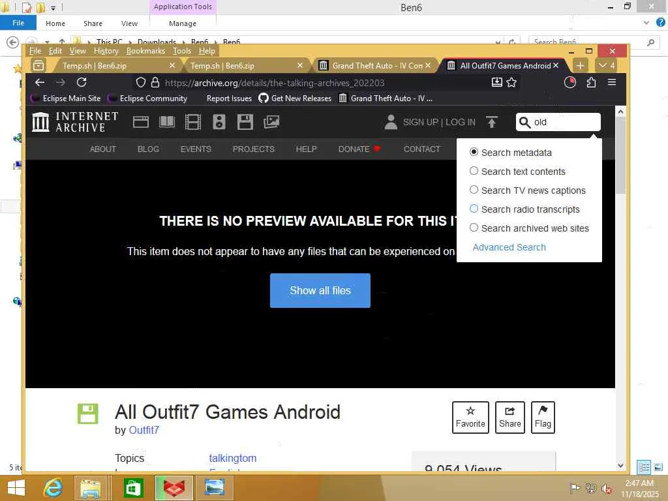Screen dimensions: 668x501
Task: Open the Advanced Search link
Action: tap(509, 247)
